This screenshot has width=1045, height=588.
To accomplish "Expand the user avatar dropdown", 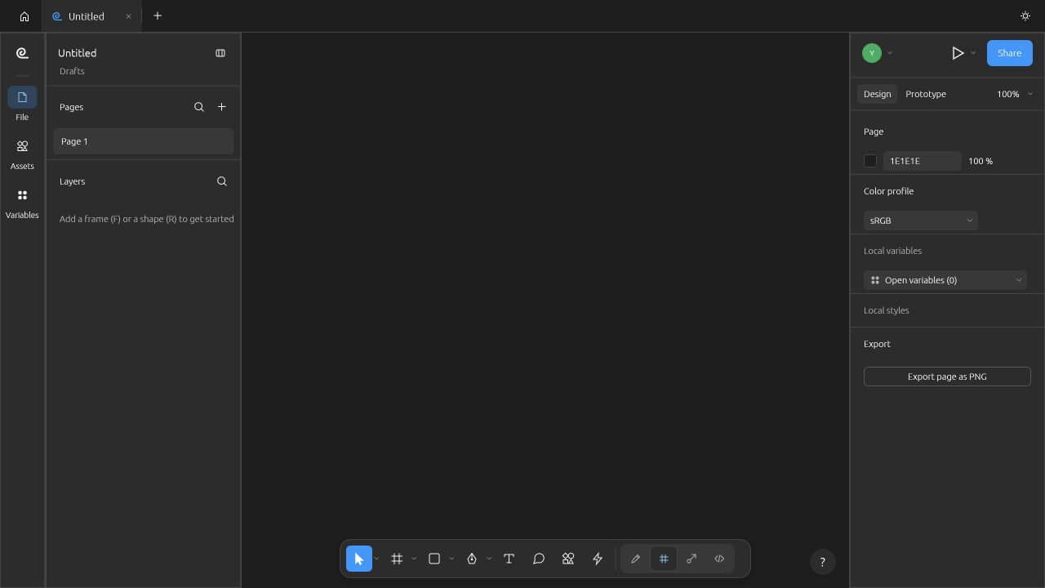I will pos(890,53).
